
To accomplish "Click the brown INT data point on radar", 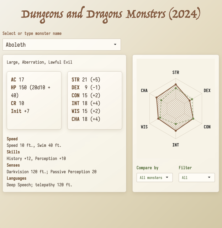I will (176, 131).
